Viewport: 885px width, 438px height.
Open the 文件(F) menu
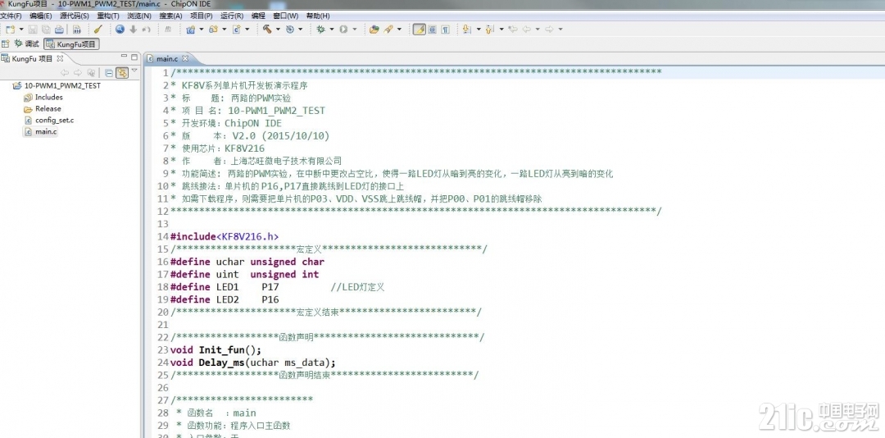click(11, 16)
